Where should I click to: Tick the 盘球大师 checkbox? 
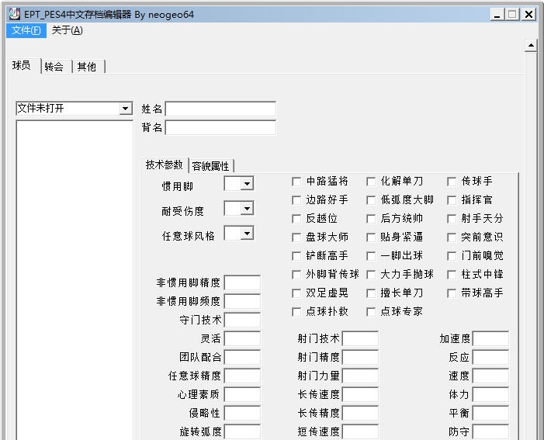(x=296, y=237)
